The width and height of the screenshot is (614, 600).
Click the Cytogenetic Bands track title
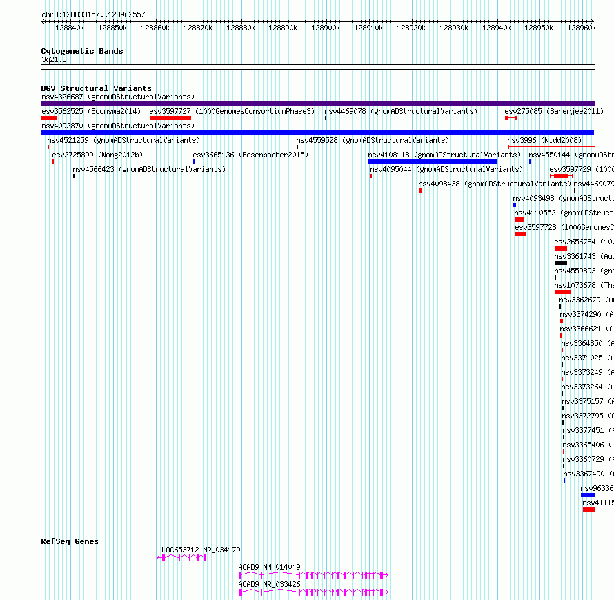coord(82,51)
